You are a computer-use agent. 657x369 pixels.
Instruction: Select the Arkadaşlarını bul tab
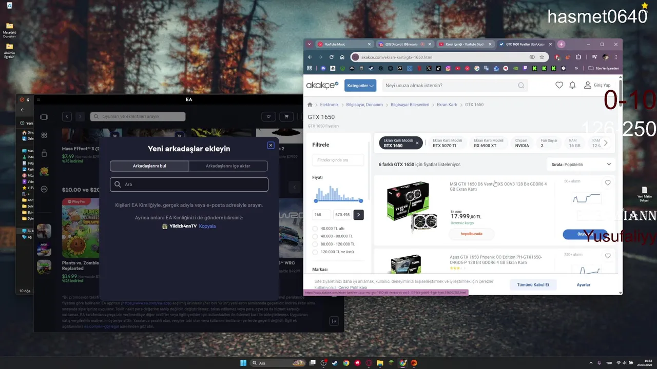coord(149,166)
